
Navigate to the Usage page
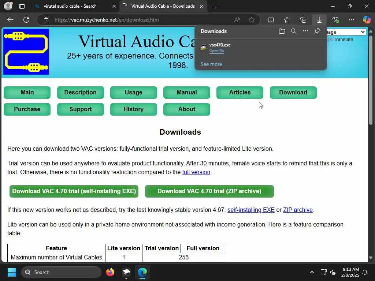133,93
